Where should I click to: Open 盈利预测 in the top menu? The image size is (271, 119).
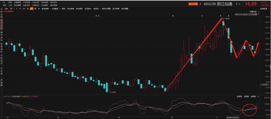(54, 5)
